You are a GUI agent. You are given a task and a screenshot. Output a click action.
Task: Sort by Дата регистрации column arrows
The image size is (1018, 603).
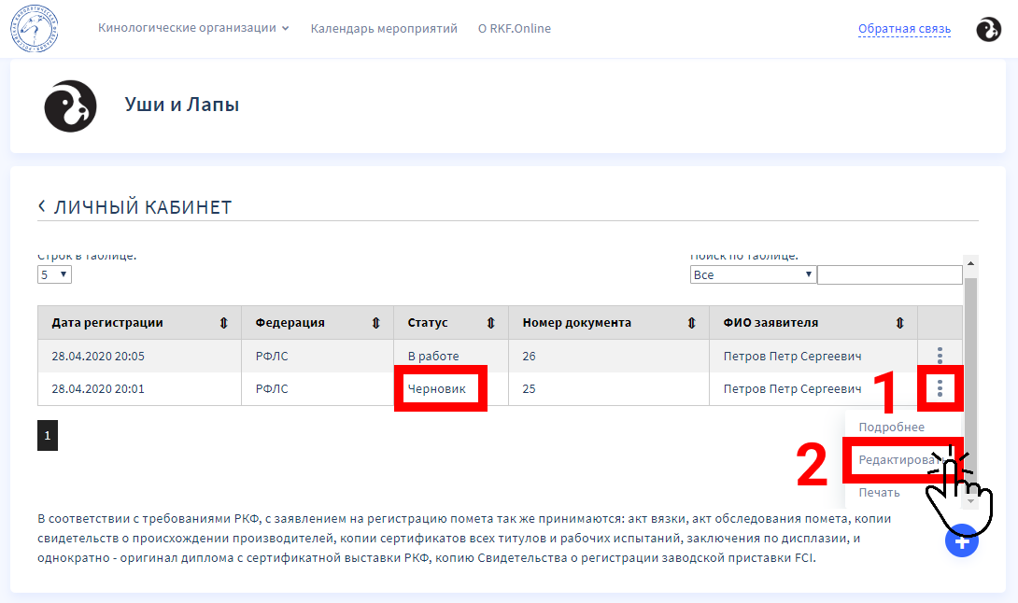223,323
